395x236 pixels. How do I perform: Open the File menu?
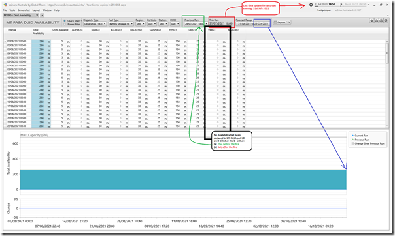(5, 10)
